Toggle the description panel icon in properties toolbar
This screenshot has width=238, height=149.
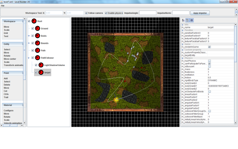tap(192, 20)
